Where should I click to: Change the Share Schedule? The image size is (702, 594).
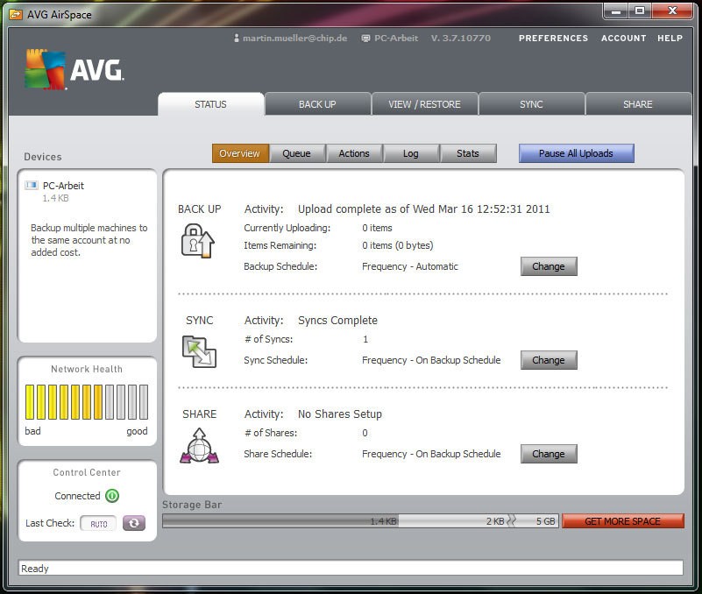549,454
